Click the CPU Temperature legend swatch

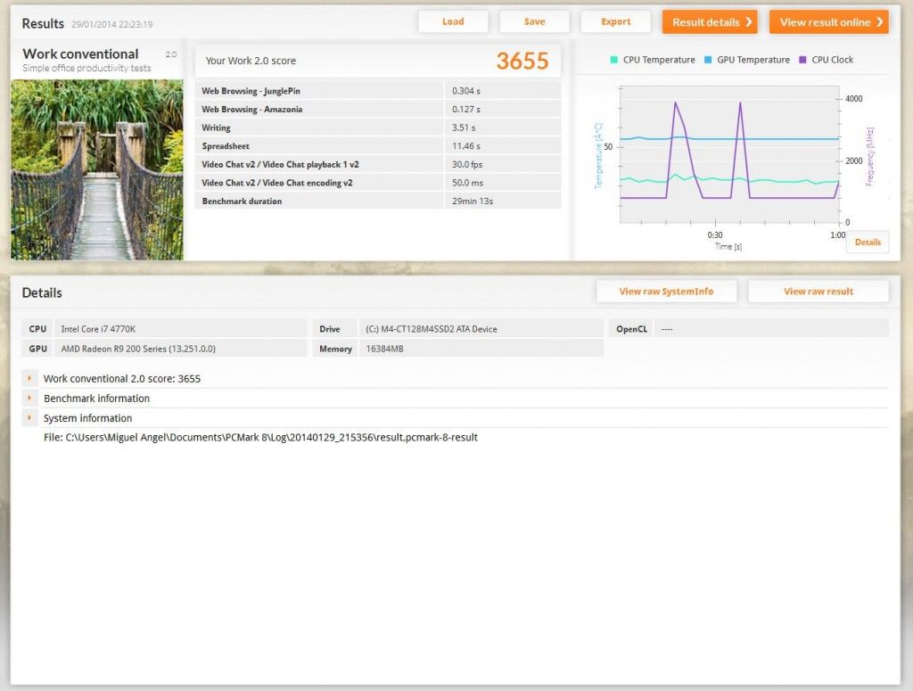[613, 60]
